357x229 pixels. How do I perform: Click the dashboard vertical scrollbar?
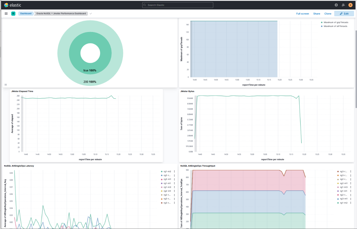click(x=356, y=69)
